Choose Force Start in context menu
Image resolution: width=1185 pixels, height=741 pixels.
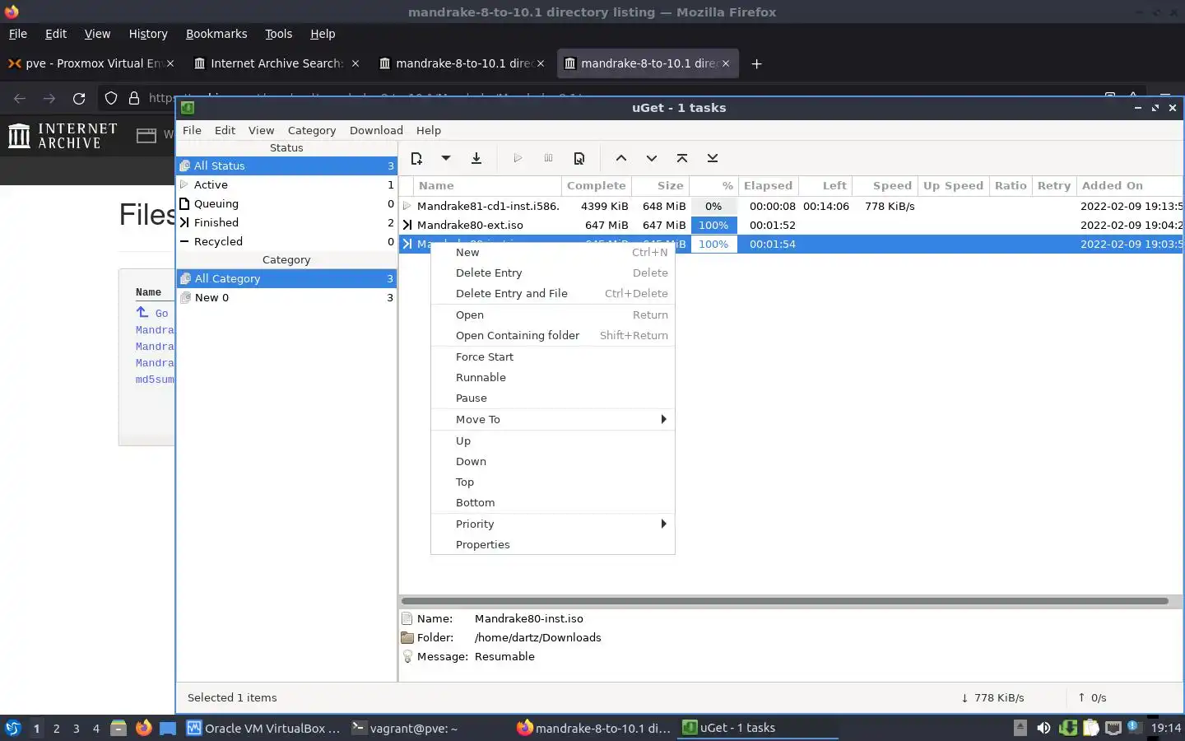tap(552, 357)
